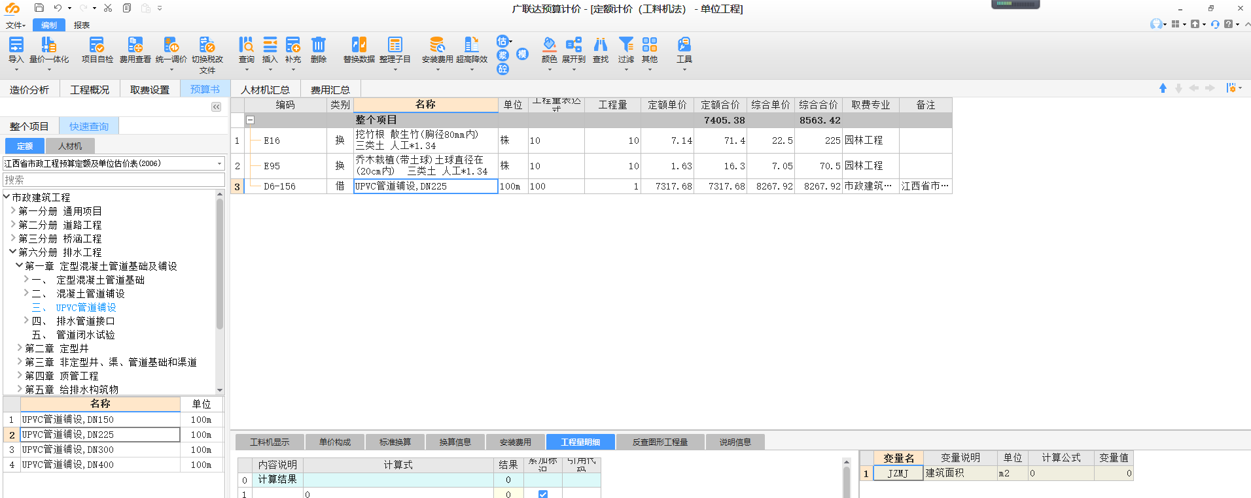This screenshot has width=1251, height=498.
Task: Open the 造价分析 tab
Action: pyautogui.click(x=29, y=90)
